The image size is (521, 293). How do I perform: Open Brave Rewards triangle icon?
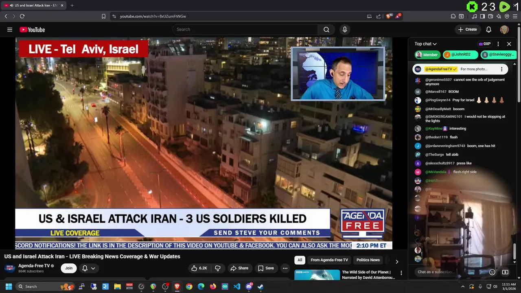tap(398, 16)
